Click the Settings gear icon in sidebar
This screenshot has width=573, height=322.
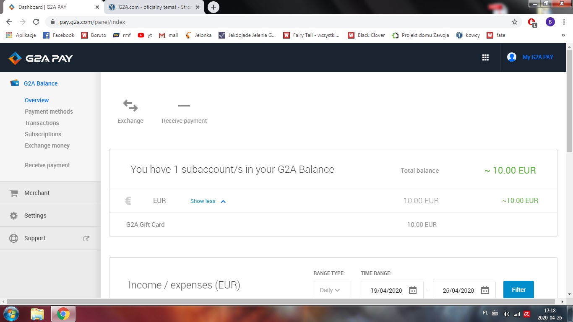point(14,216)
